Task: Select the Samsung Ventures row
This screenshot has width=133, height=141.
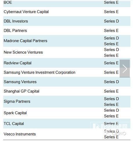Action: tap(67, 82)
